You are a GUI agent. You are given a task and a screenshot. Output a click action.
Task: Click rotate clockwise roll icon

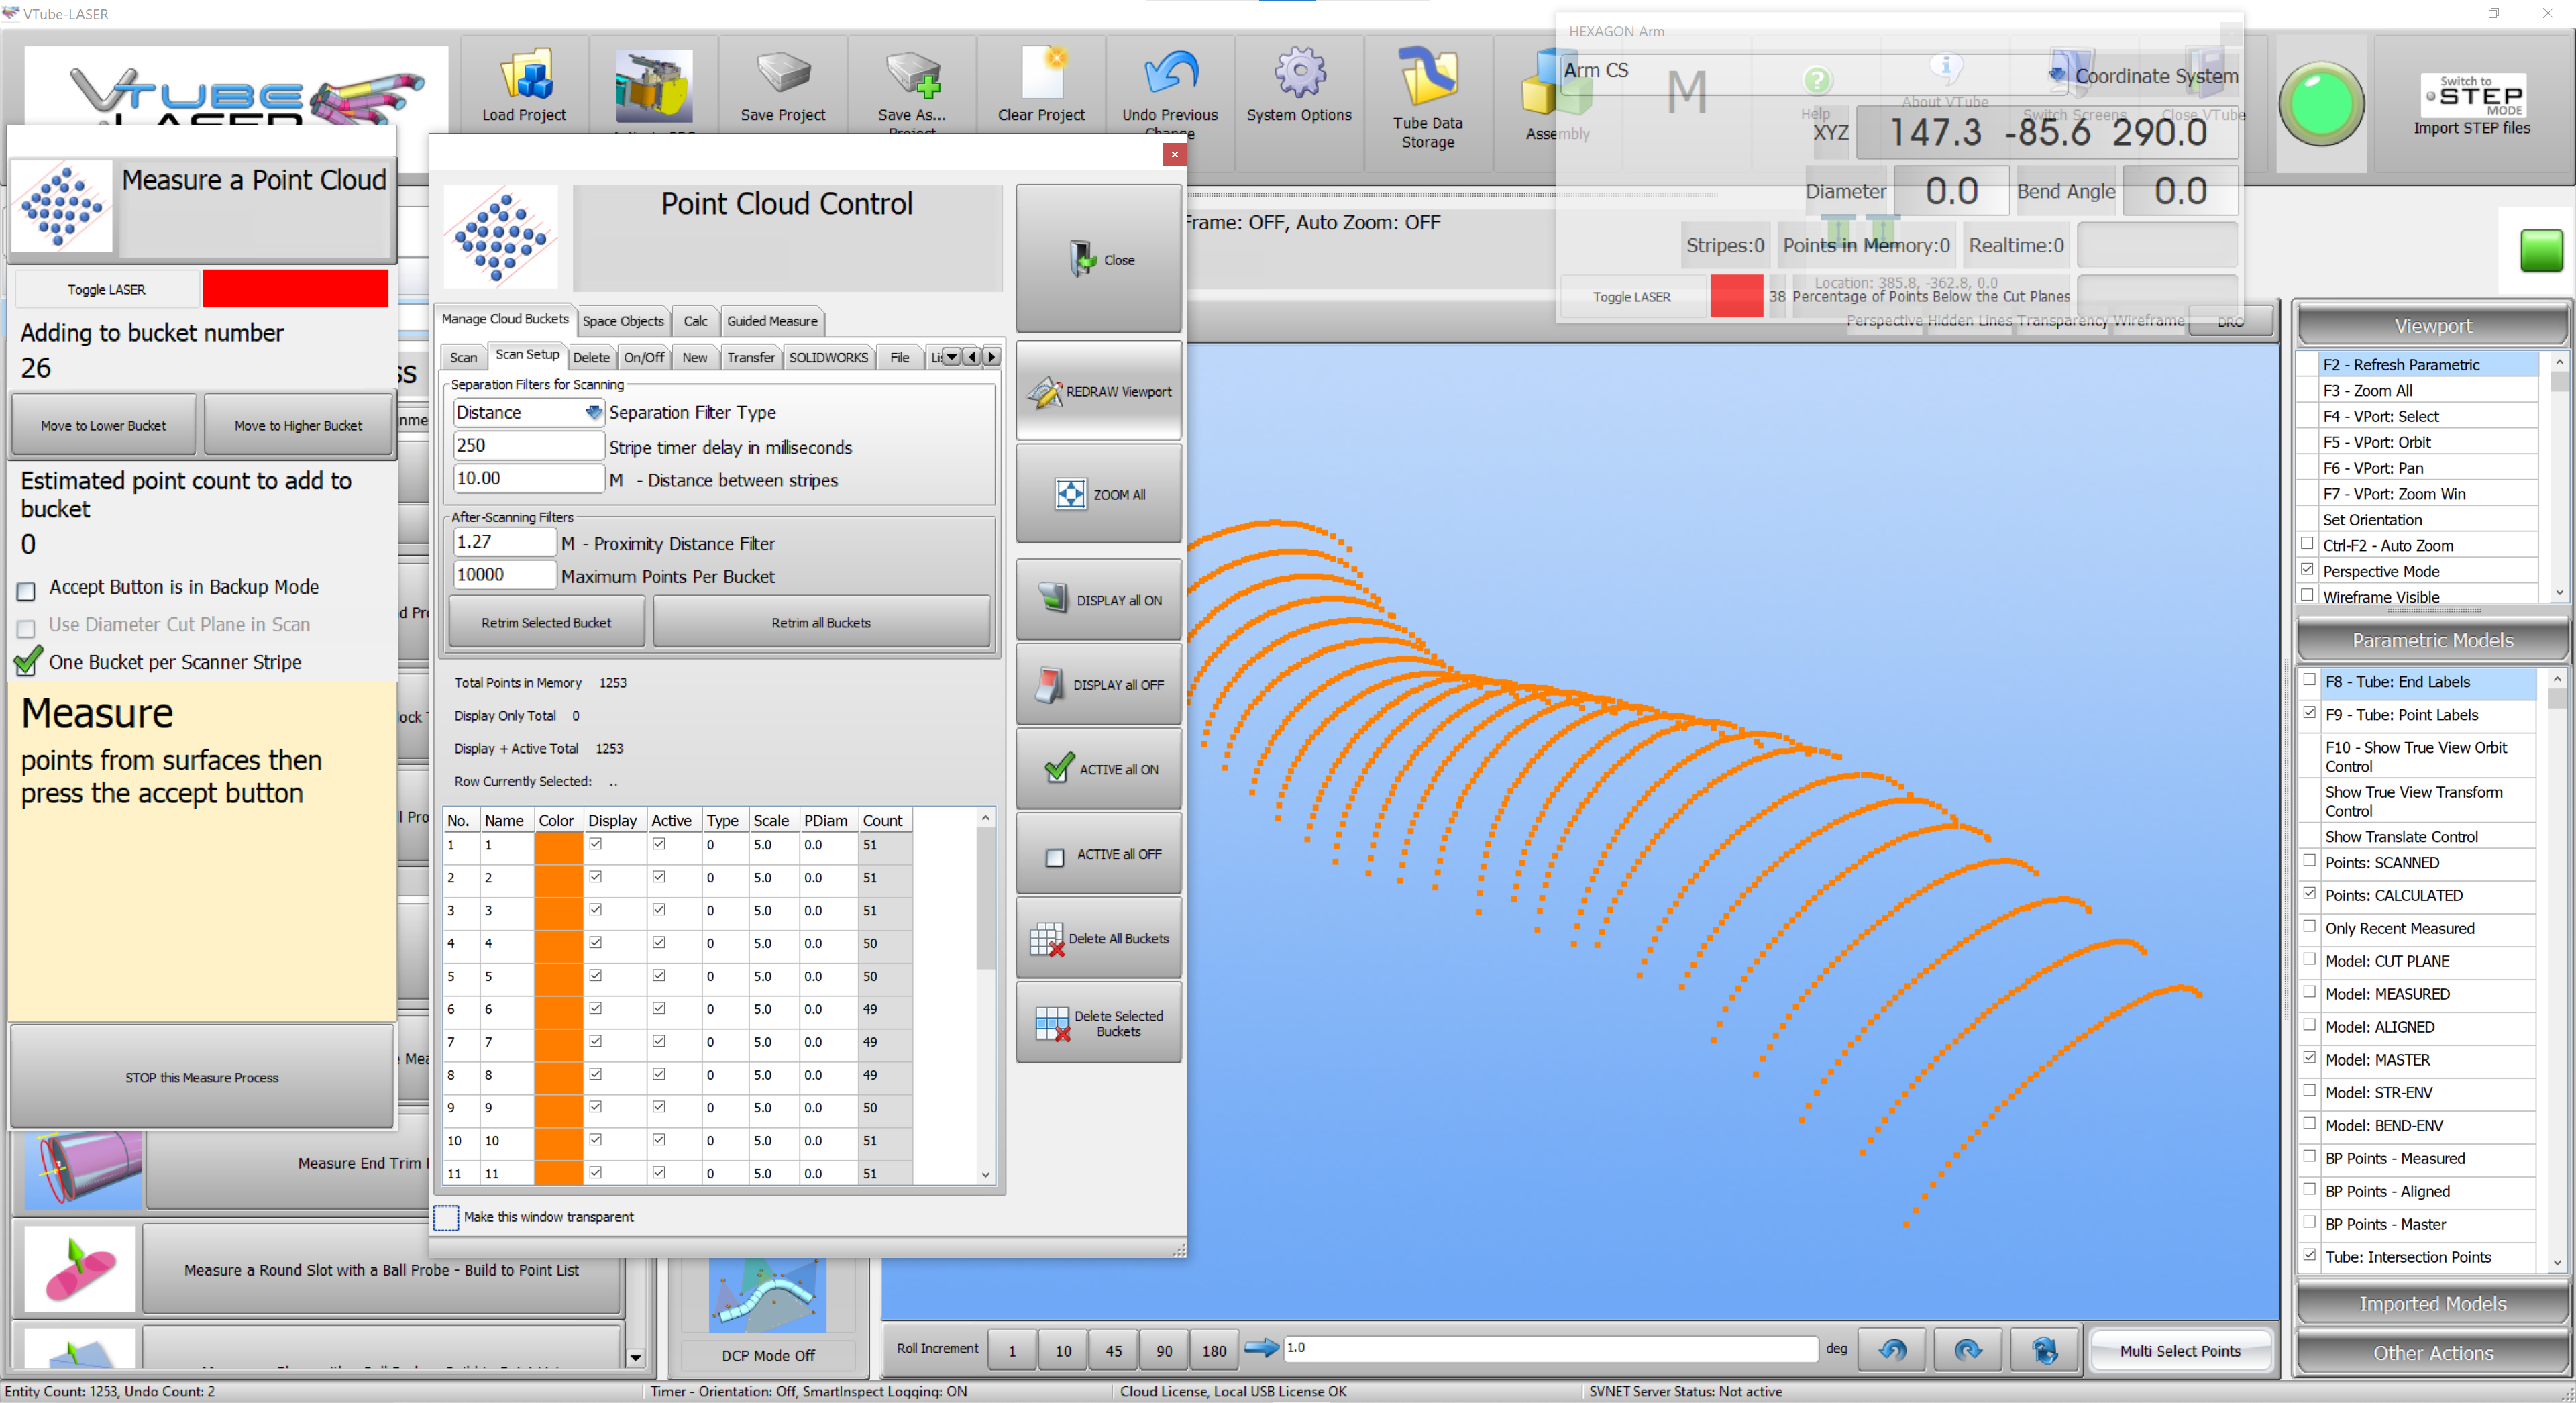coord(1968,1350)
